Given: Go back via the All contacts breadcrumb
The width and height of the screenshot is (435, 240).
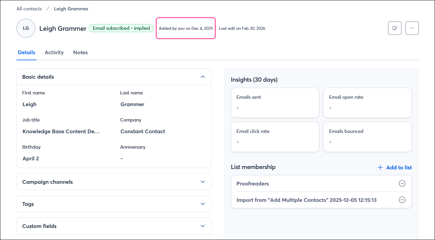Looking at the screenshot, I should [x=29, y=8].
